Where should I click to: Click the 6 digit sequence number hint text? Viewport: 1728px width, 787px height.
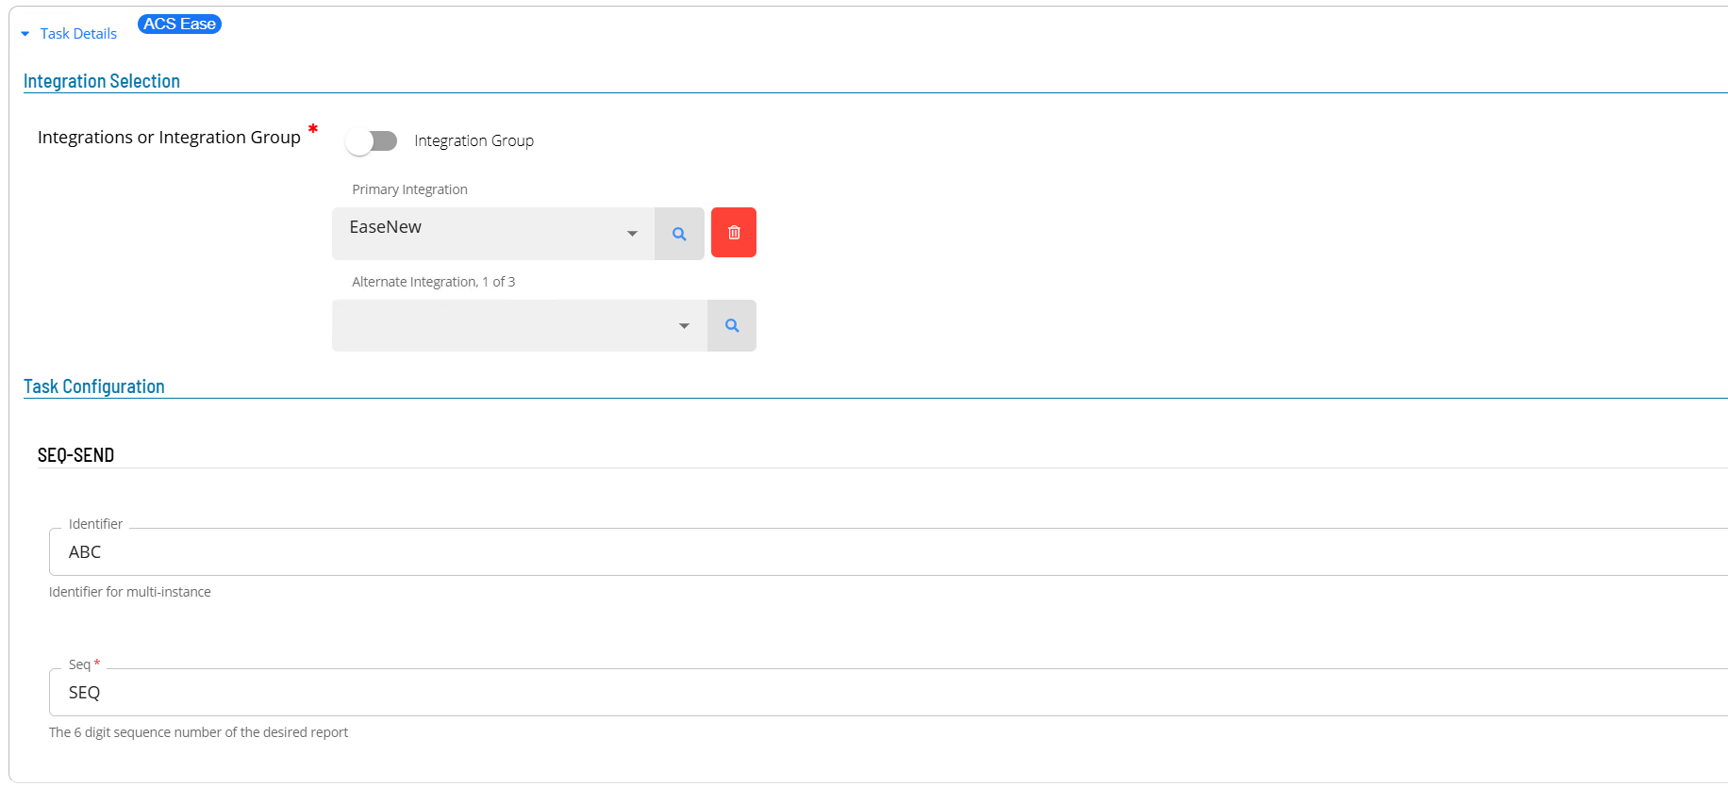click(198, 732)
